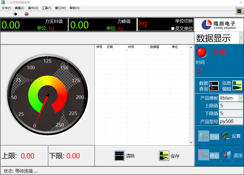The width and height of the screenshot is (244, 175).
Task: Click the Run arrow in toolbar
Action: [15, 14]
